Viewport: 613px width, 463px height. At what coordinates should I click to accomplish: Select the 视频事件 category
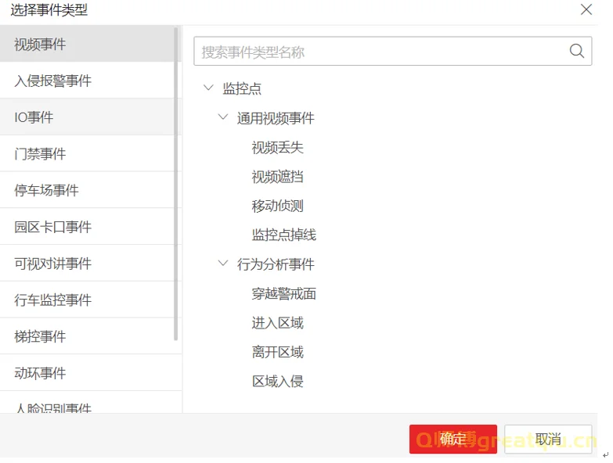click(x=41, y=45)
